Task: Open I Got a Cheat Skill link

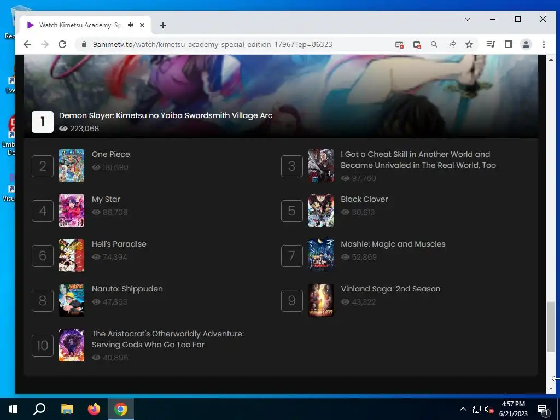Action: coord(418,160)
